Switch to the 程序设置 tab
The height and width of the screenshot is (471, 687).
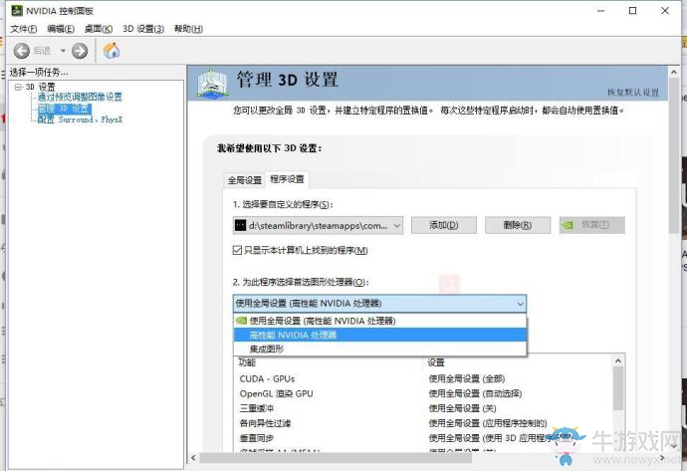287,179
